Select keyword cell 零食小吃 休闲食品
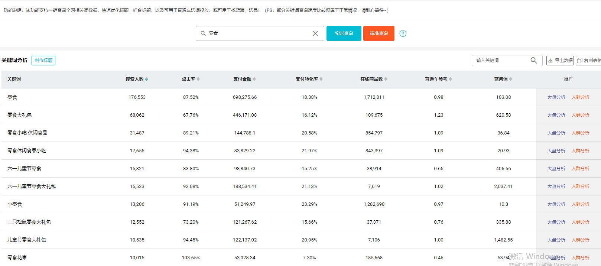The image size is (601, 266). [x=27, y=133]
